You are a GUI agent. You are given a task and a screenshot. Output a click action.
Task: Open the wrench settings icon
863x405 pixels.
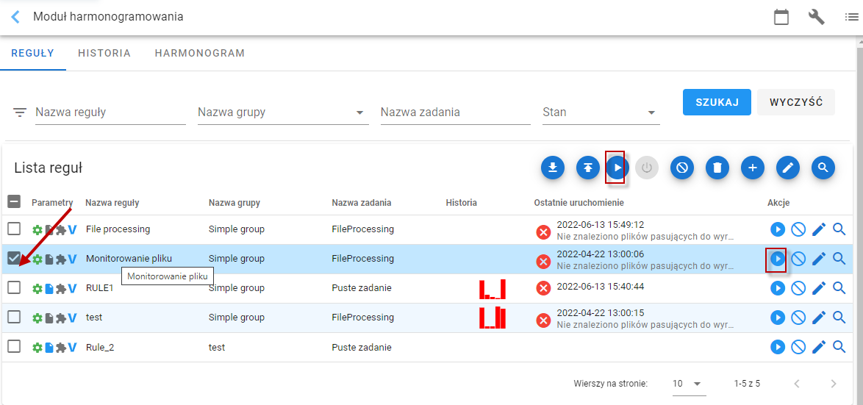(x=816, y=17)
